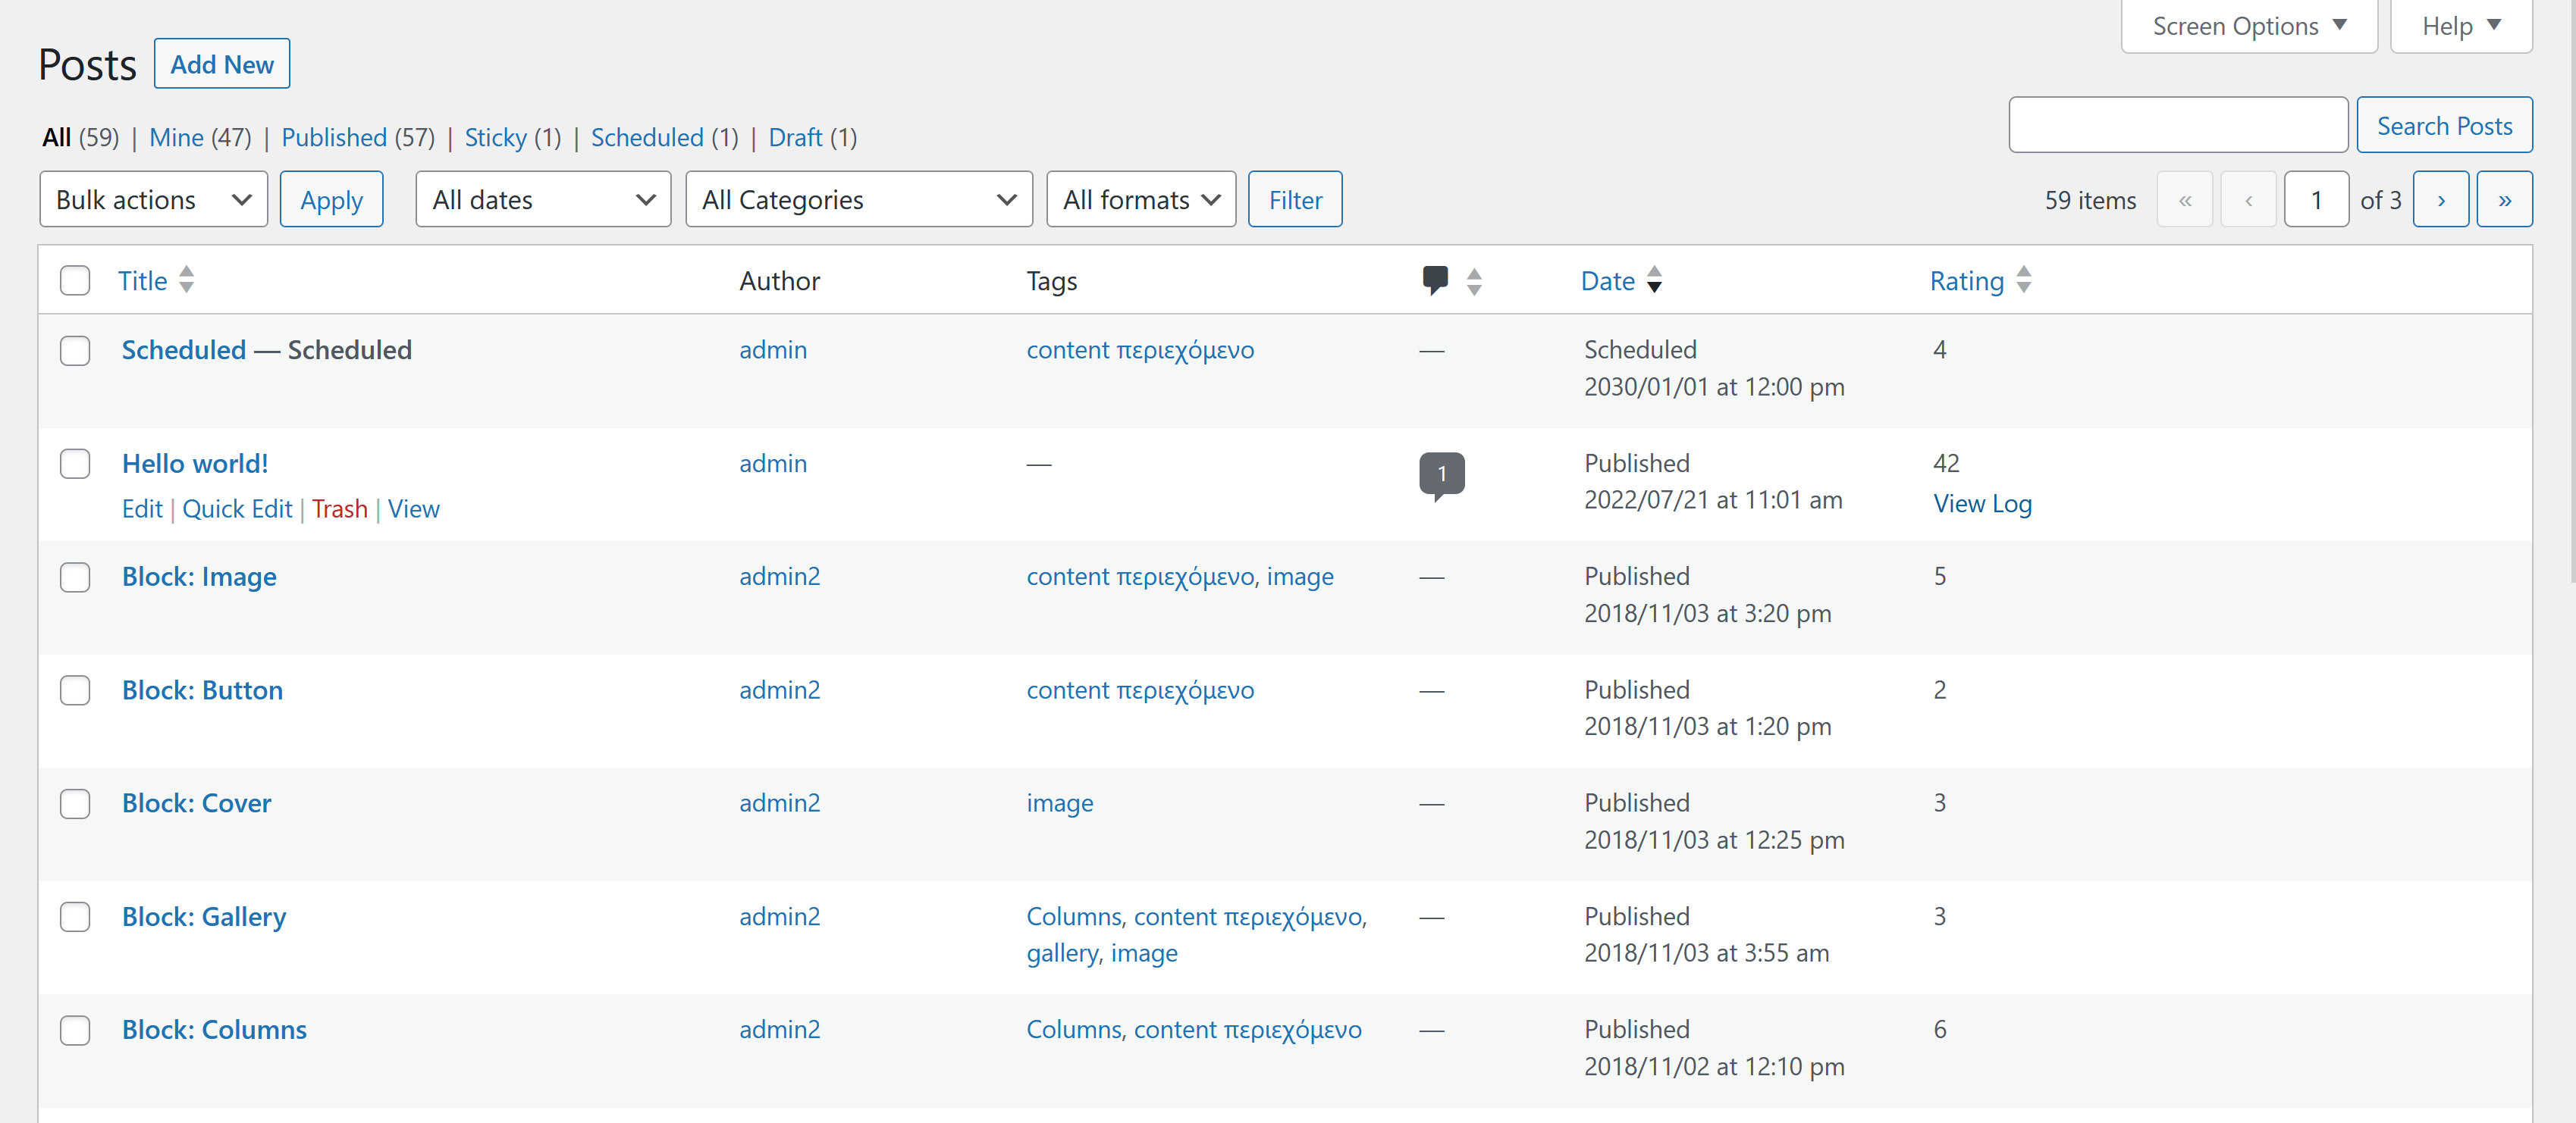Open View Log link under rating 42
Image resolution: width=2576 pixels, height=1123 pixels.
1982,505
